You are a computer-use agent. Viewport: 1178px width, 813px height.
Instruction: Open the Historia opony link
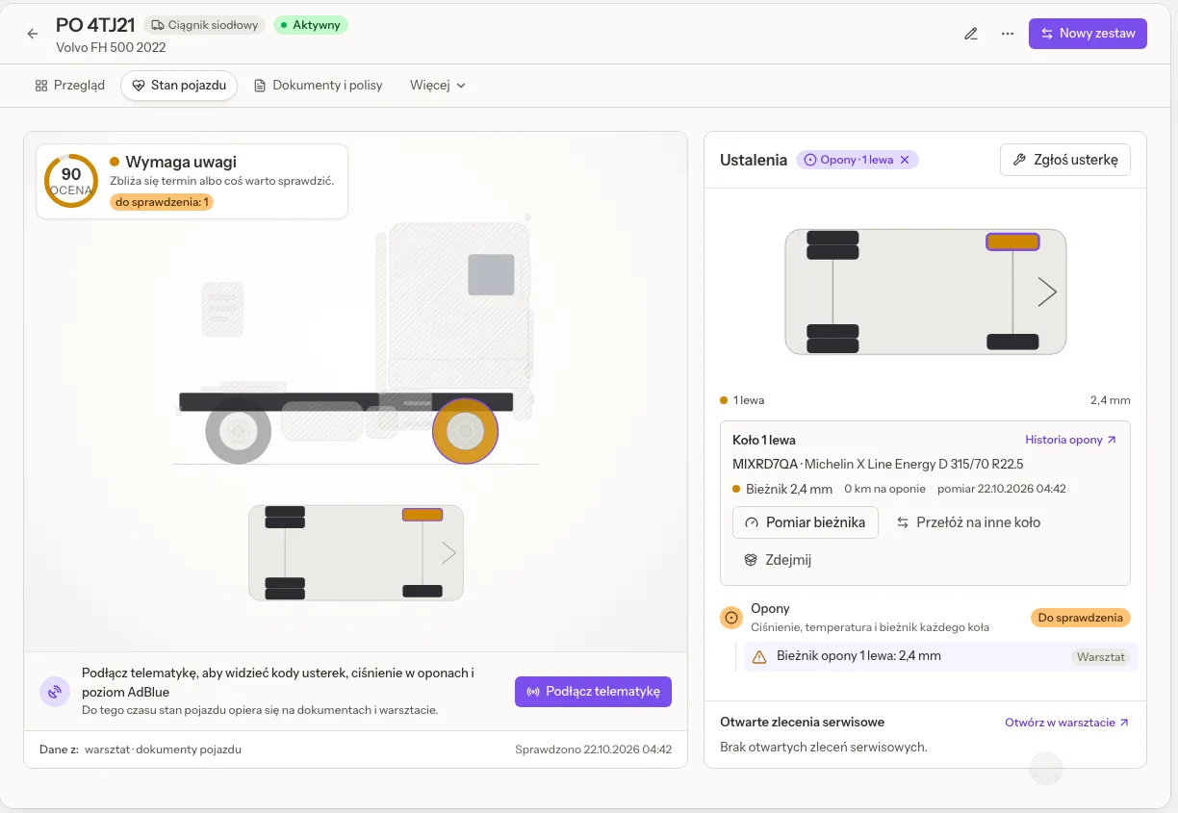click(1071, 440)
